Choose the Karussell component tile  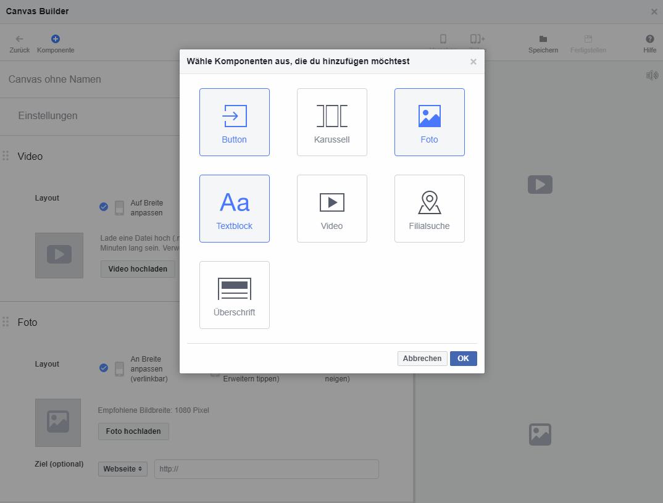point(331,122)
